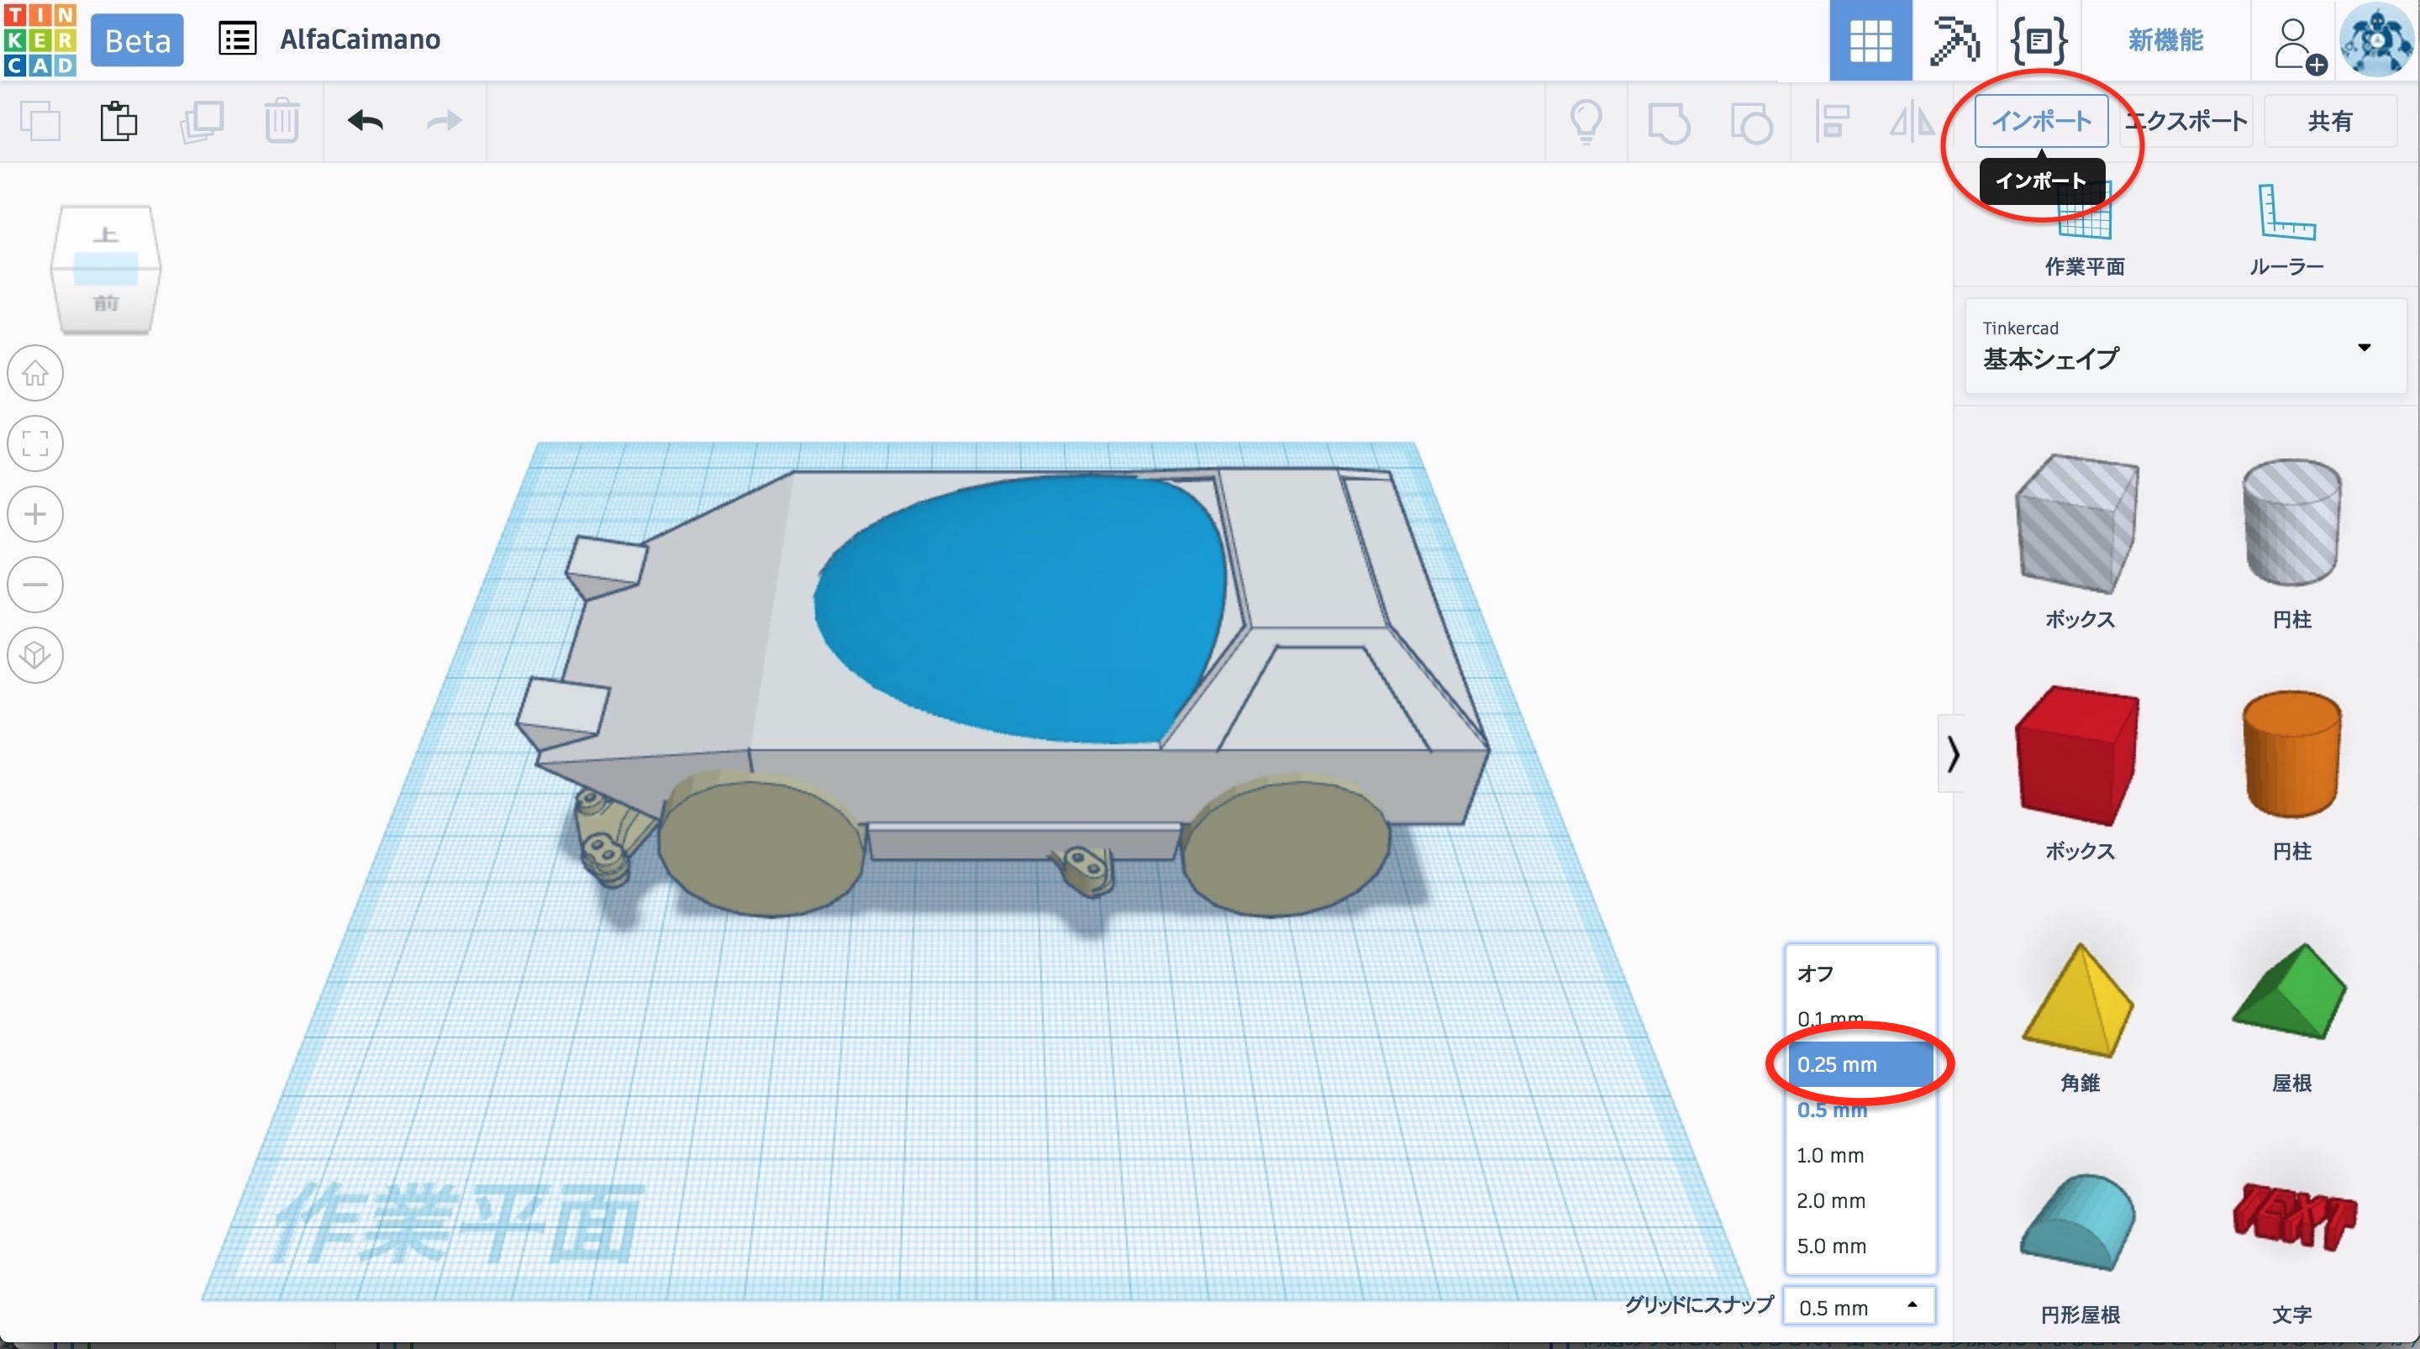Click the Home view icon
2420x1349 pixels.
[35, 374]
